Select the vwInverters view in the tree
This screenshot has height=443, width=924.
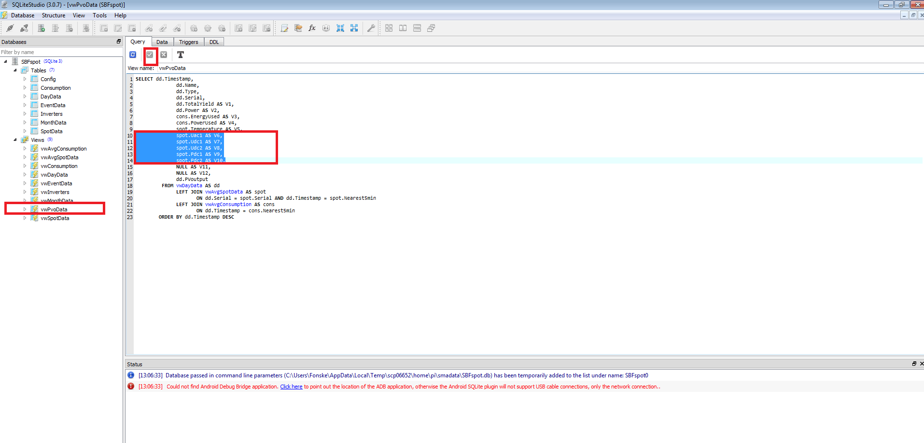point(55,192)
